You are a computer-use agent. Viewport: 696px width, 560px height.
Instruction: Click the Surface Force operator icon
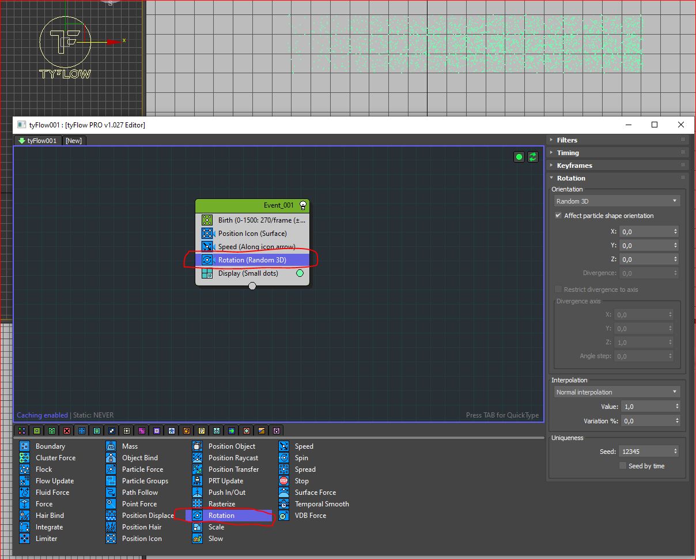point(284,493)
